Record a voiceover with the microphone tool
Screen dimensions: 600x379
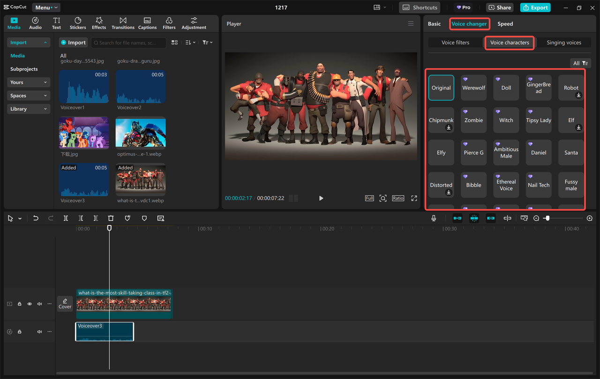pyautogui.click(x=433, y=218)
